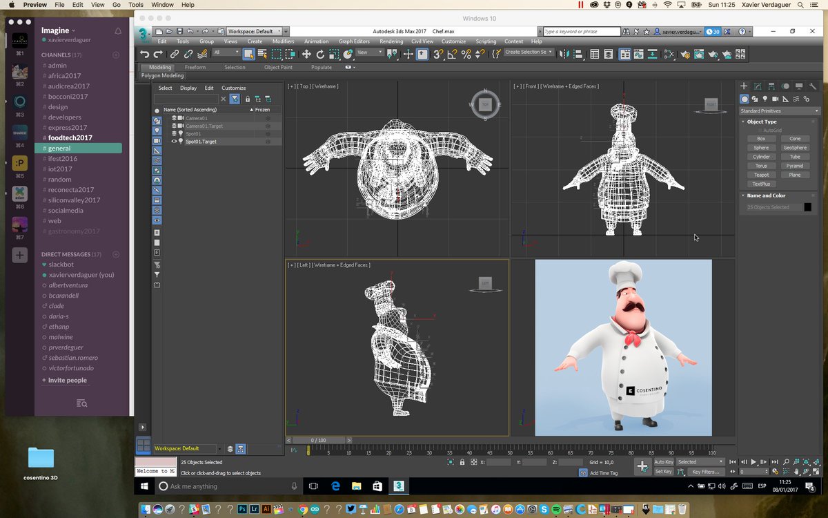This screenshot has width=828, height=518.
Task: Toggle visibility eye of Spot01.Target
Action: [174, 142]
